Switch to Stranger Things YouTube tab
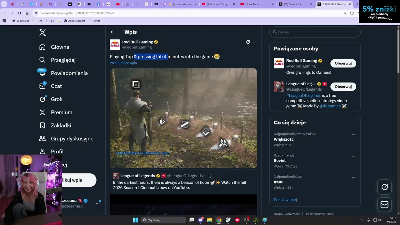 click(x=218, y=4)
